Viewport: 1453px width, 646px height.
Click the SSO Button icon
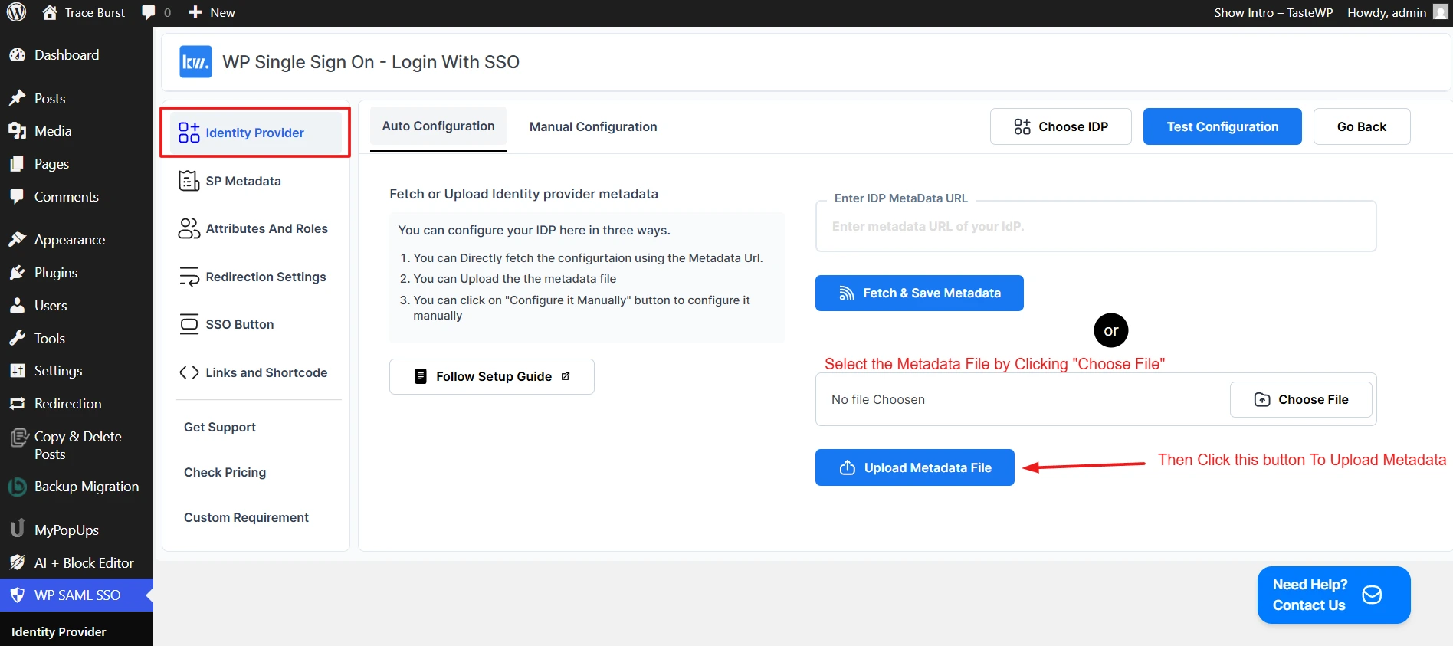coord(189,324)
